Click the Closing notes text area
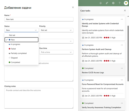Screen dimensions: 129x111 (x=39, y=98)
